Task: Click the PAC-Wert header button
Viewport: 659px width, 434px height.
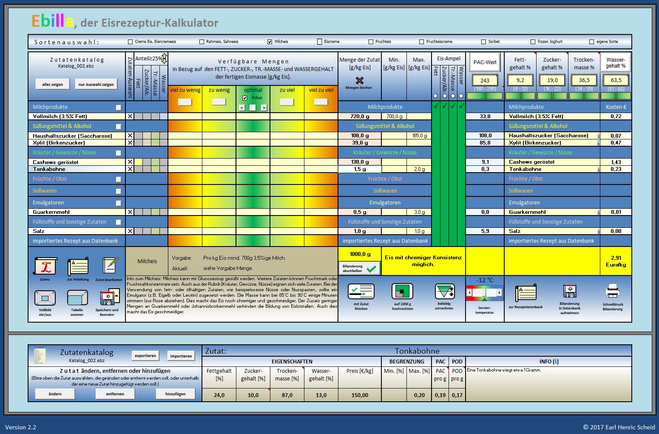Action: pos(485,62)
